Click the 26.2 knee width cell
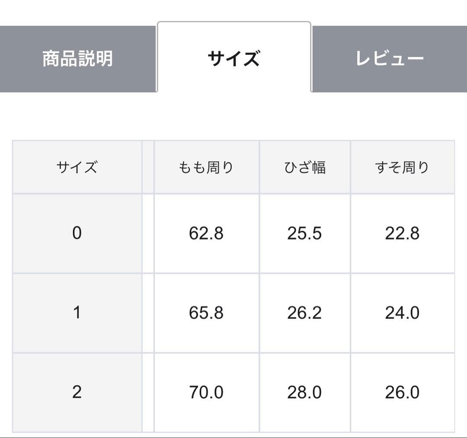 304,313
